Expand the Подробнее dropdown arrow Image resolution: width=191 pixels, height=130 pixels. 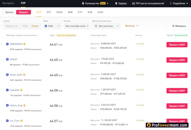click(187, 4)
